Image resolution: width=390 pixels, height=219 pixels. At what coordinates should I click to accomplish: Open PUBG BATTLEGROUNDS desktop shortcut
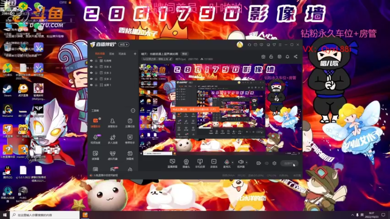point(23,194)
